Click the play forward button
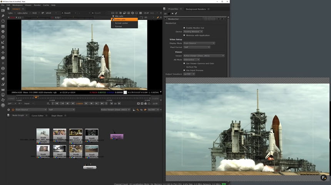The height and width of the screenshot is (185, 331). tap(86, 103)
